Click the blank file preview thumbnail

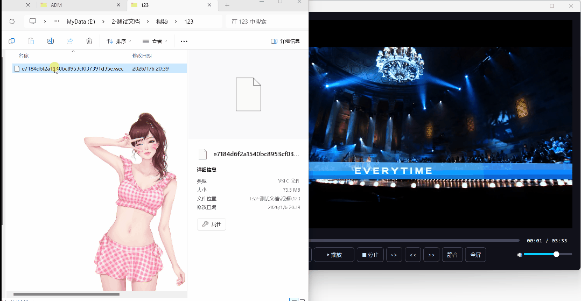click(x=248, y=94)
